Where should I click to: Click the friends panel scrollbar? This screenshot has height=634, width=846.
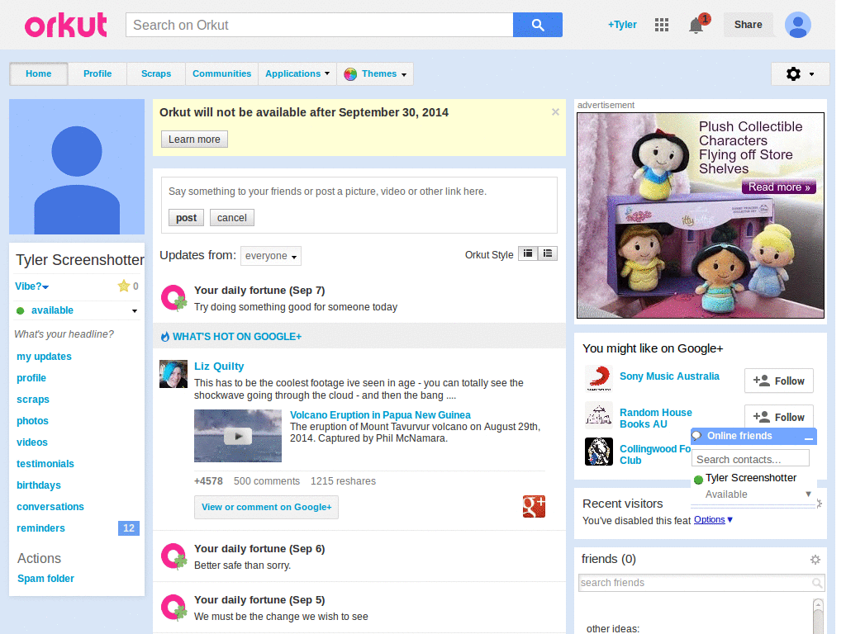(818, 616)
